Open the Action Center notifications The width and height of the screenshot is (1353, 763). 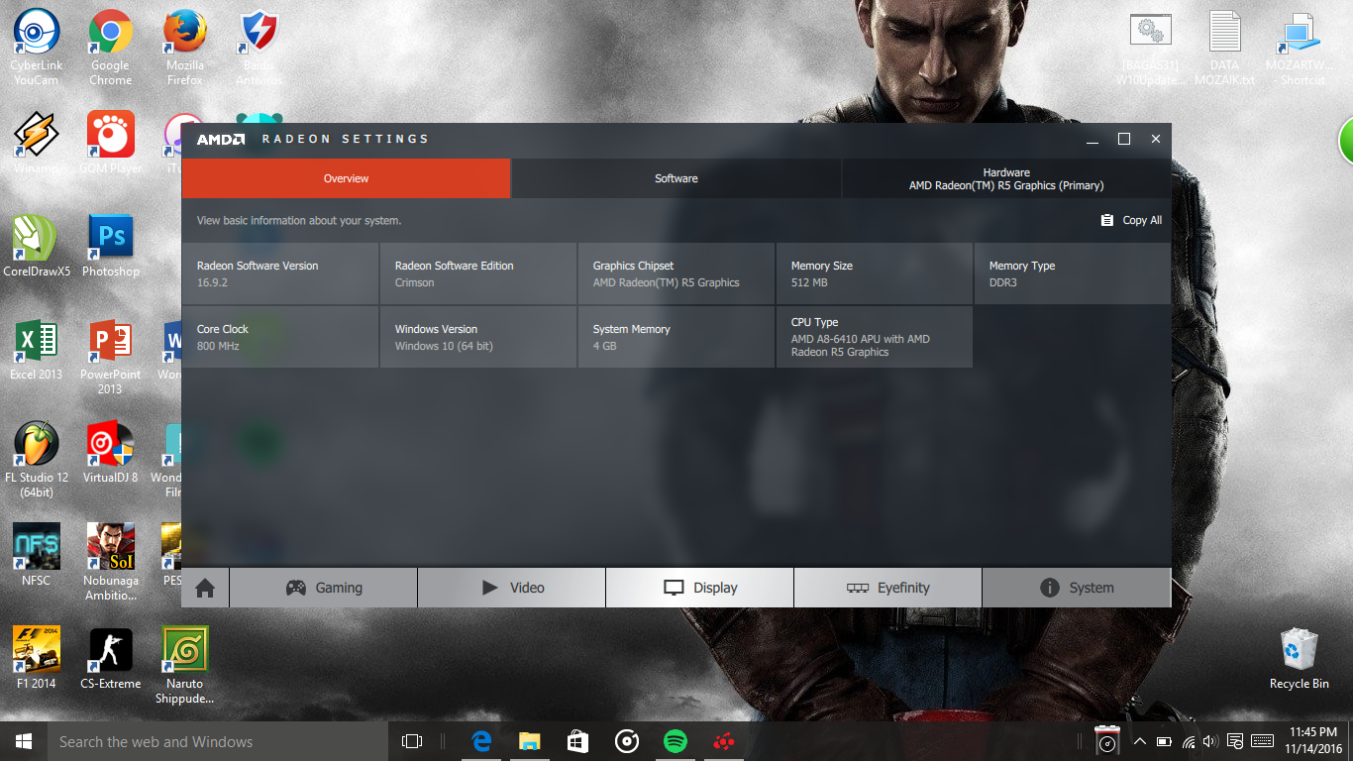[1235, 741]
